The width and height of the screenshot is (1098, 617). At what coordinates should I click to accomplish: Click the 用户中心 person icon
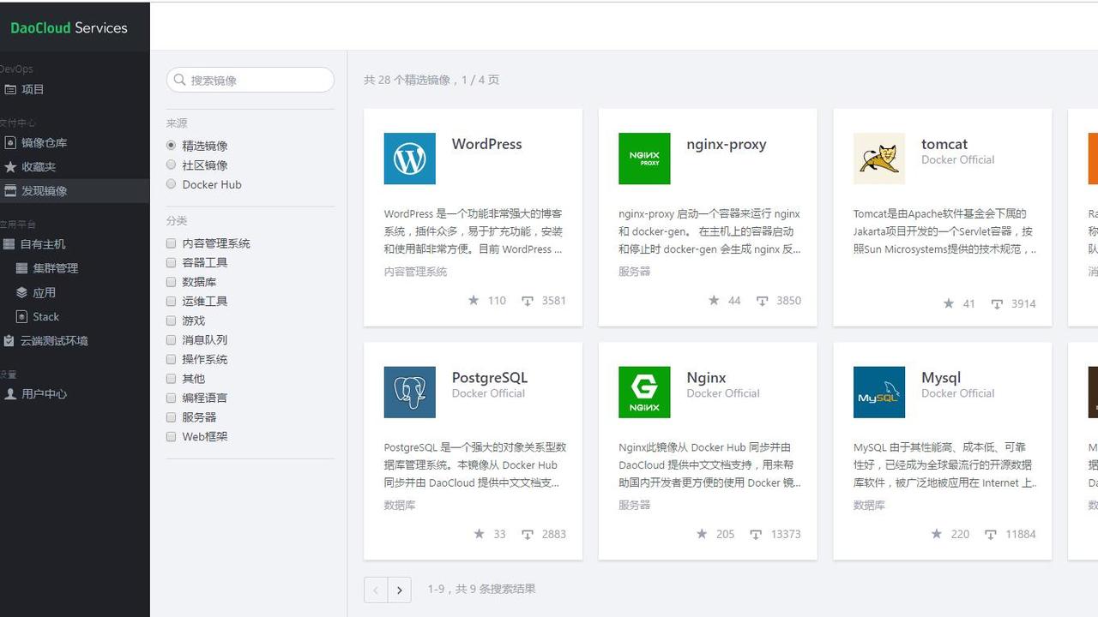[10, 393]
